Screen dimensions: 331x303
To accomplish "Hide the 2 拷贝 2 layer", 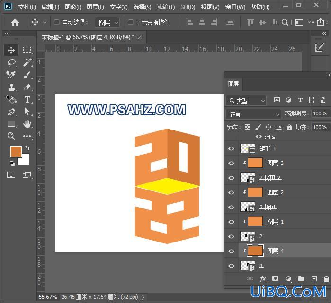I will tap(231, 178).
